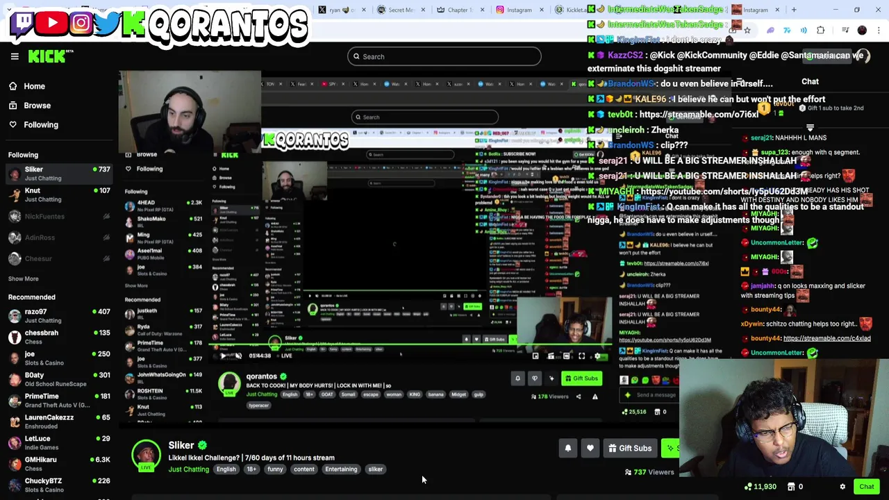Viewport: 889px width, 500px height.
Task: Click viewers icon next to 737 Viewers
Action: [628, 472]
